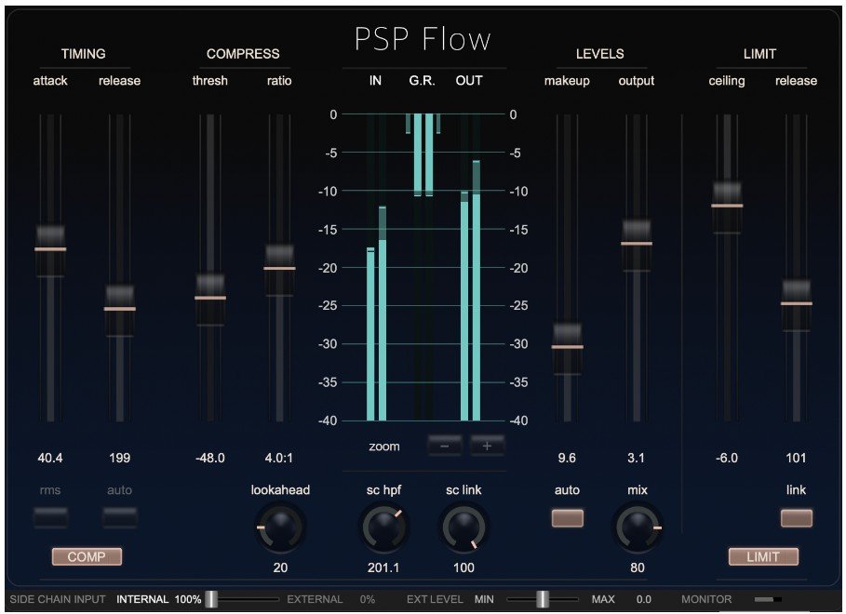This screenshot has height=614, width=846.
Task: Zoom in the meter with plus button
Action: (487, 447)
